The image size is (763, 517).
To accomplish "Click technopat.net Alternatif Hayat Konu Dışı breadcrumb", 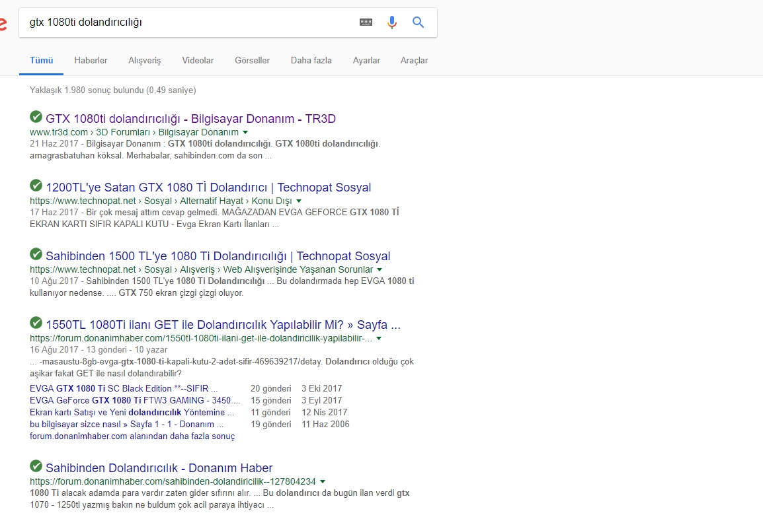I will 161,201.
